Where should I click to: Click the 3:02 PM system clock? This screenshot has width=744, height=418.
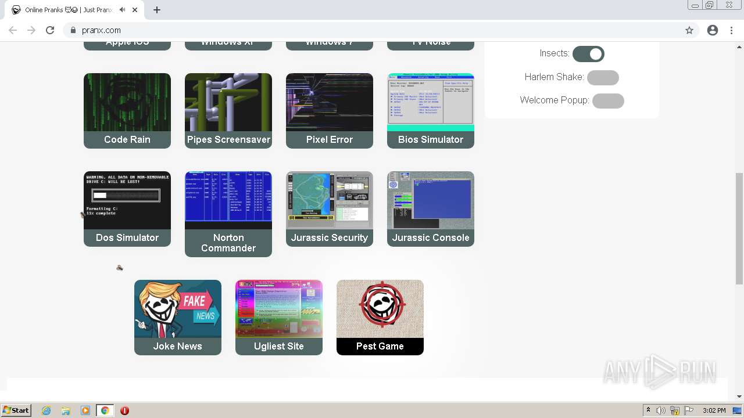tap(714, 410)
